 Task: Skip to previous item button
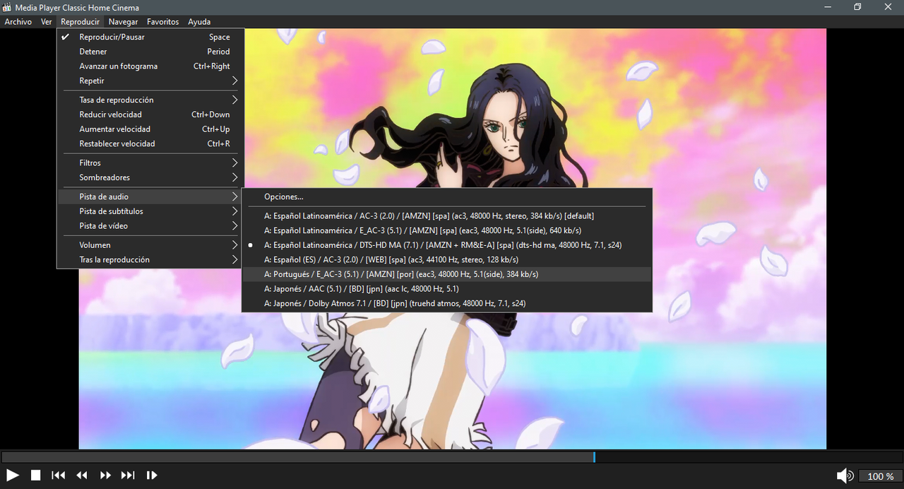[59, 476]
